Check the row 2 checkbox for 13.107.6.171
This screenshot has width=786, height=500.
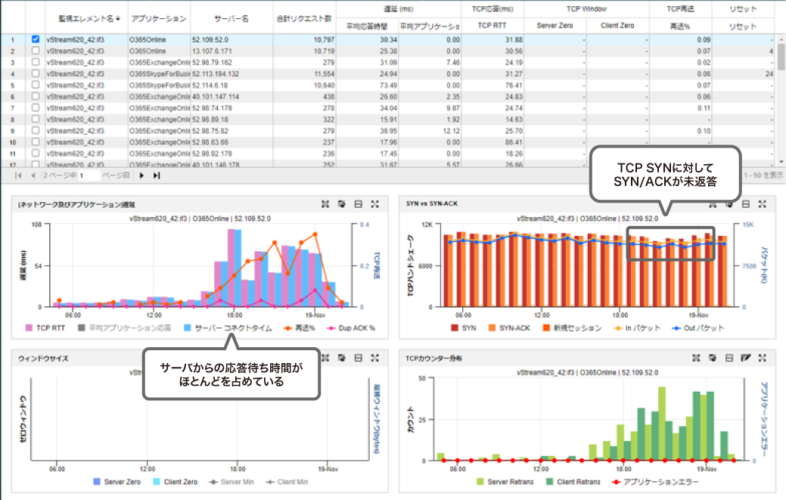click(36, 50)
